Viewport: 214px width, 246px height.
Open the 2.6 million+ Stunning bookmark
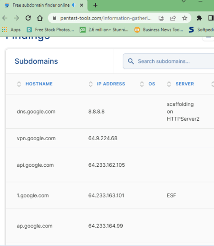coord(104,30)
